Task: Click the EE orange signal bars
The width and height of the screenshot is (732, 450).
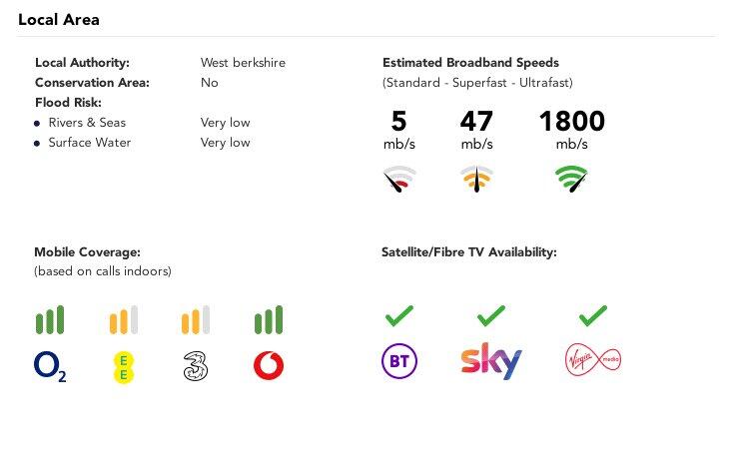Action: [123, 320]
